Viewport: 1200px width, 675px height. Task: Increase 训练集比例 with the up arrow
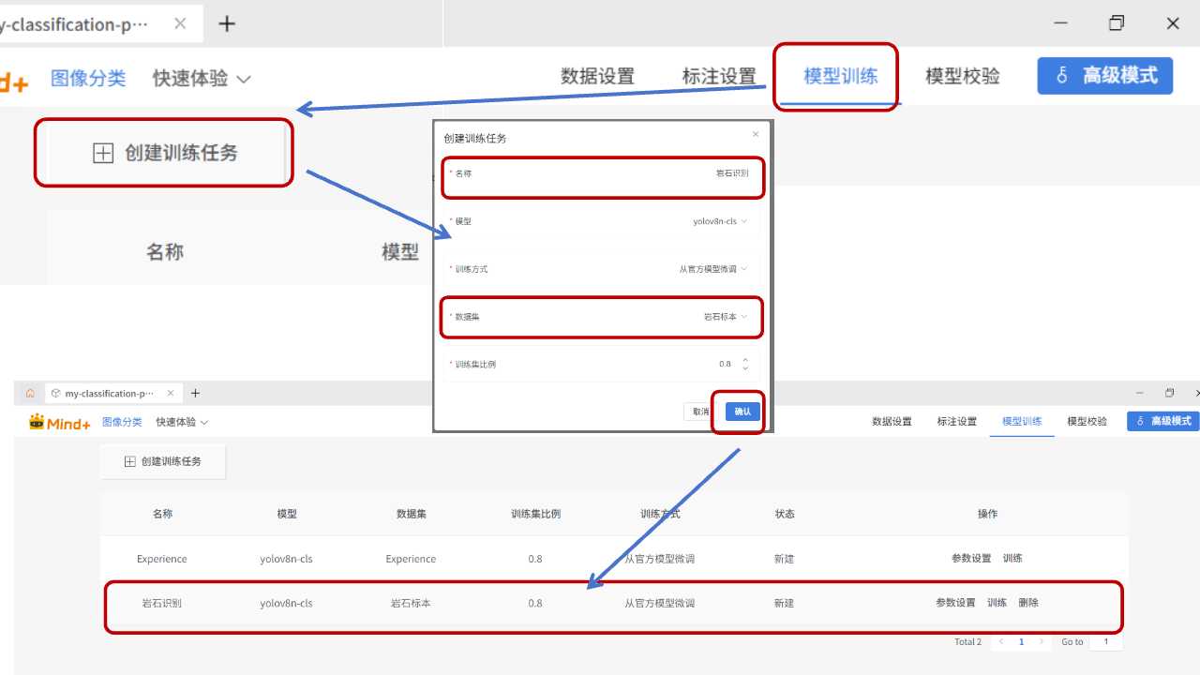click(x=745, y=360)
